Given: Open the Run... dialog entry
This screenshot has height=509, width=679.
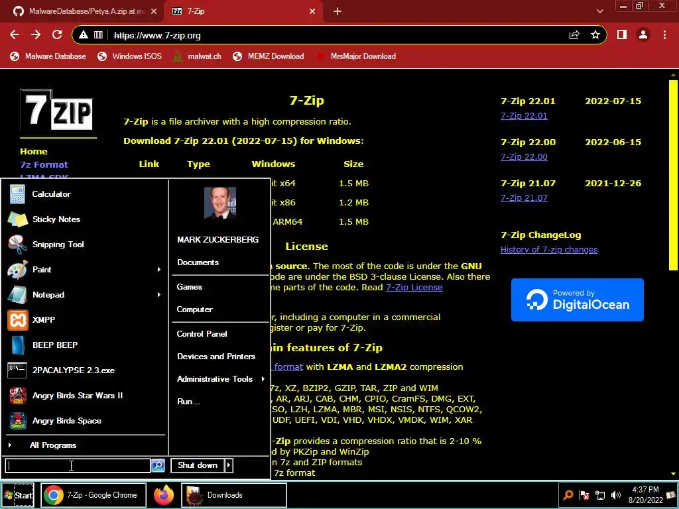Looking at the screenshot, I should click(x=188, y=402).
